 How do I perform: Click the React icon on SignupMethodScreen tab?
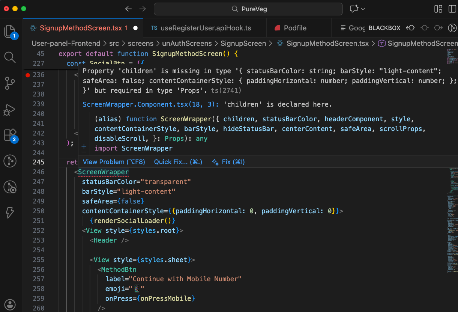click(x=33, y=28)
